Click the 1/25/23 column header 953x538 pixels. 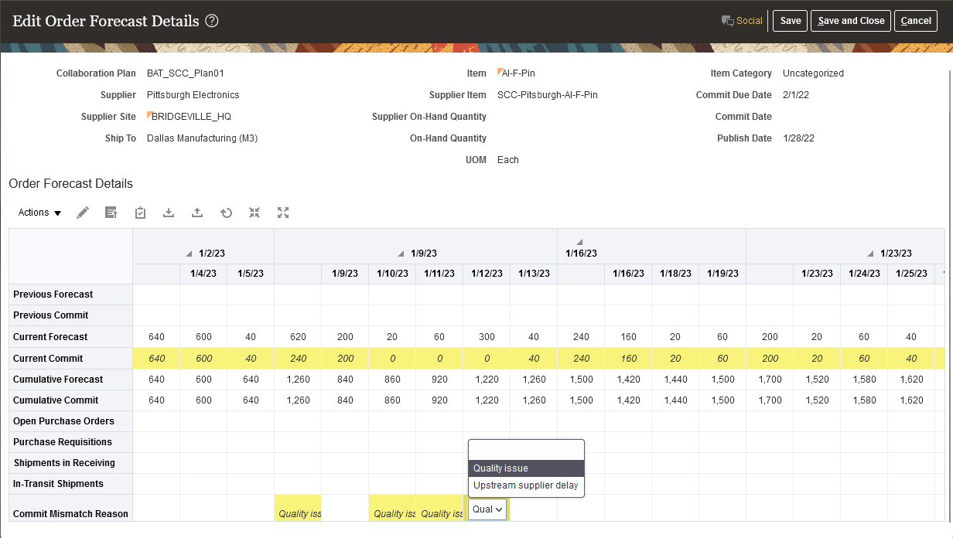(x=911, y=274)
